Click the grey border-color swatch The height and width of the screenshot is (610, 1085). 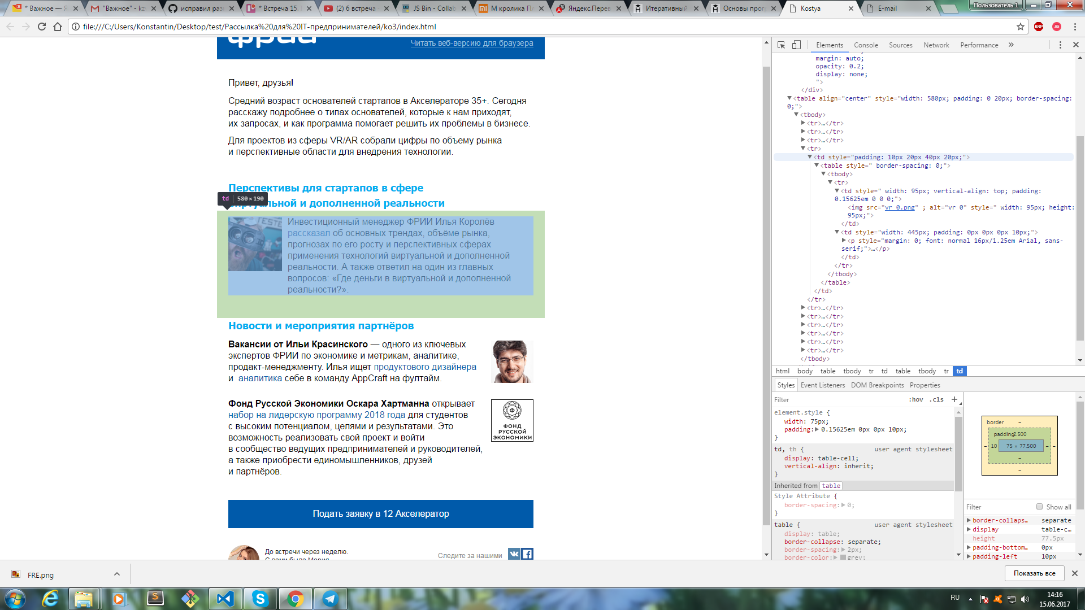coord(843,557)
